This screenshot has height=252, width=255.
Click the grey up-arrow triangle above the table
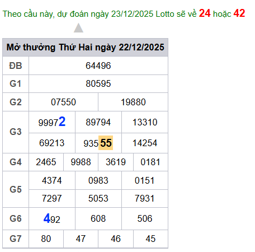tap(78, 28)
